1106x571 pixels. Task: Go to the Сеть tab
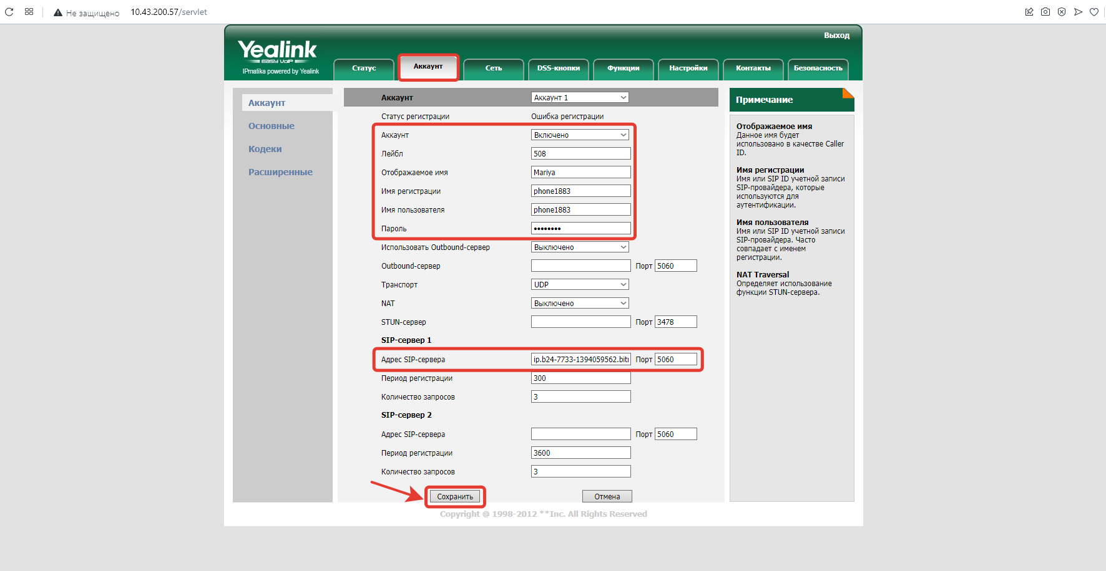click(x=494, y=69)
